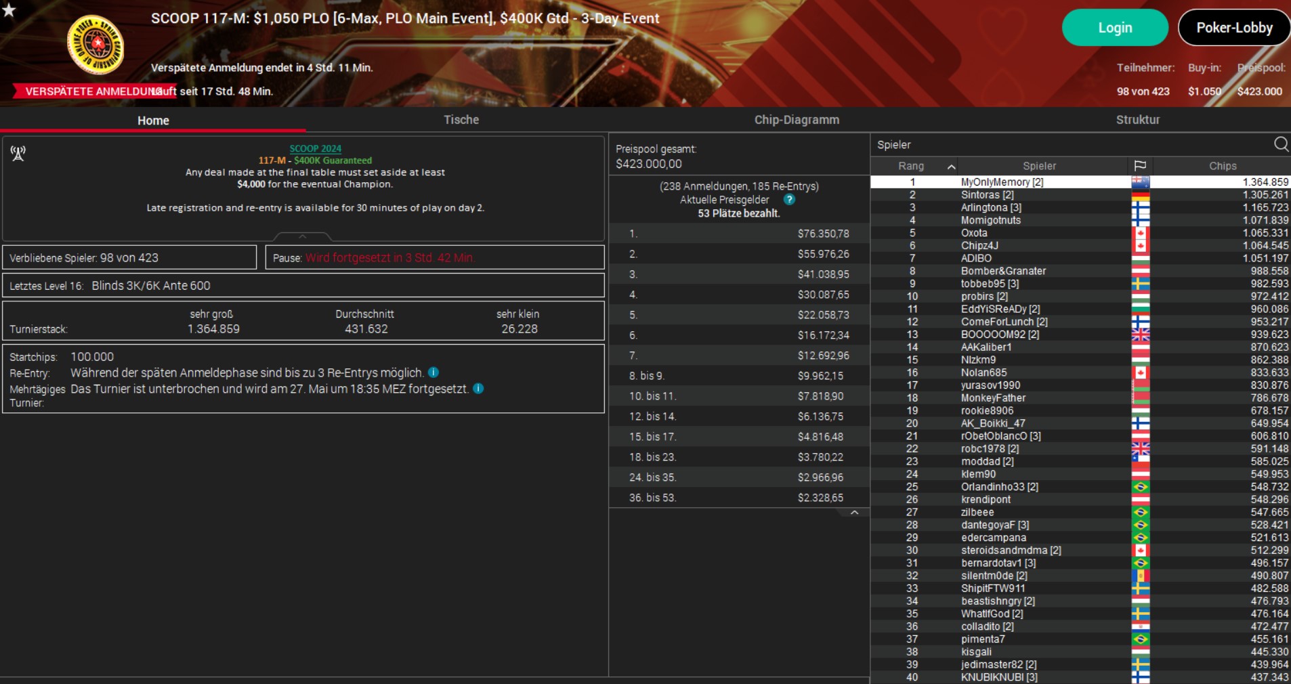The width and height of the screenshot is (1291, 684).
Task: Click the flag next to MyOnlyMemory
Action: tap(1140, 182)
